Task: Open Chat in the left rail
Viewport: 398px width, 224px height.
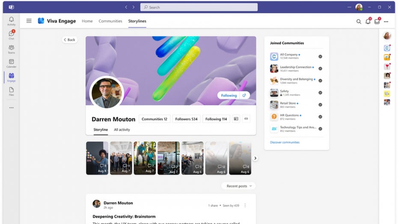Action: 11,35
